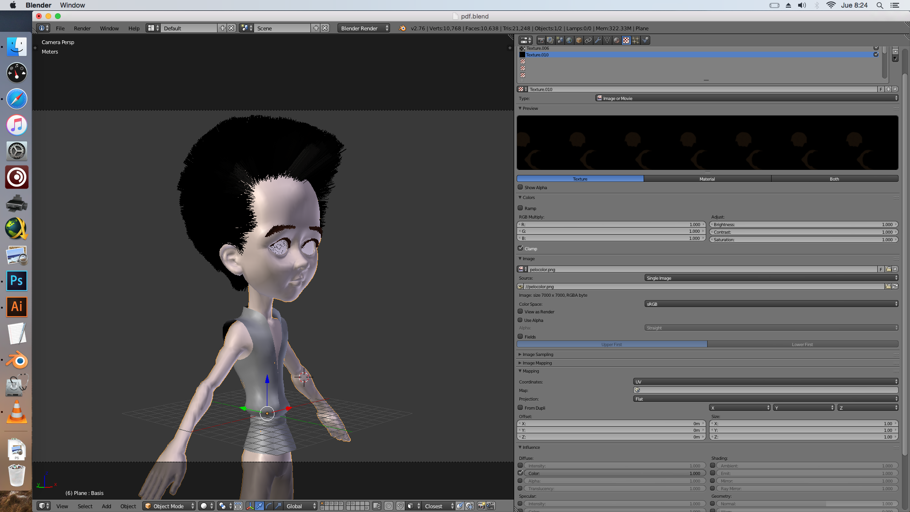Enable the Show Alpha checkbox

(520, 187)
